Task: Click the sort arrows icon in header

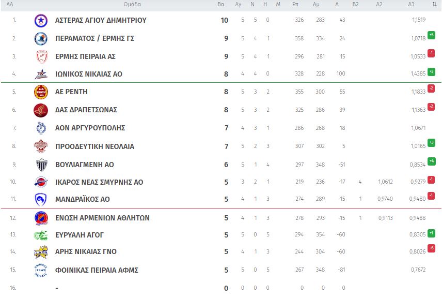Action: pyautogui.click(x=434, y=4)
